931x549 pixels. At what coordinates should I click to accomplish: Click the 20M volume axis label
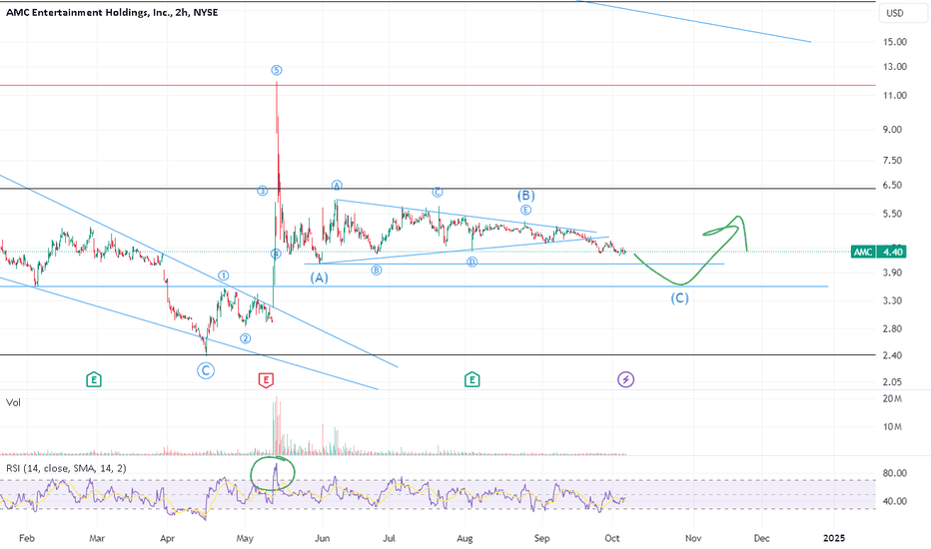[x=892, y=399]
